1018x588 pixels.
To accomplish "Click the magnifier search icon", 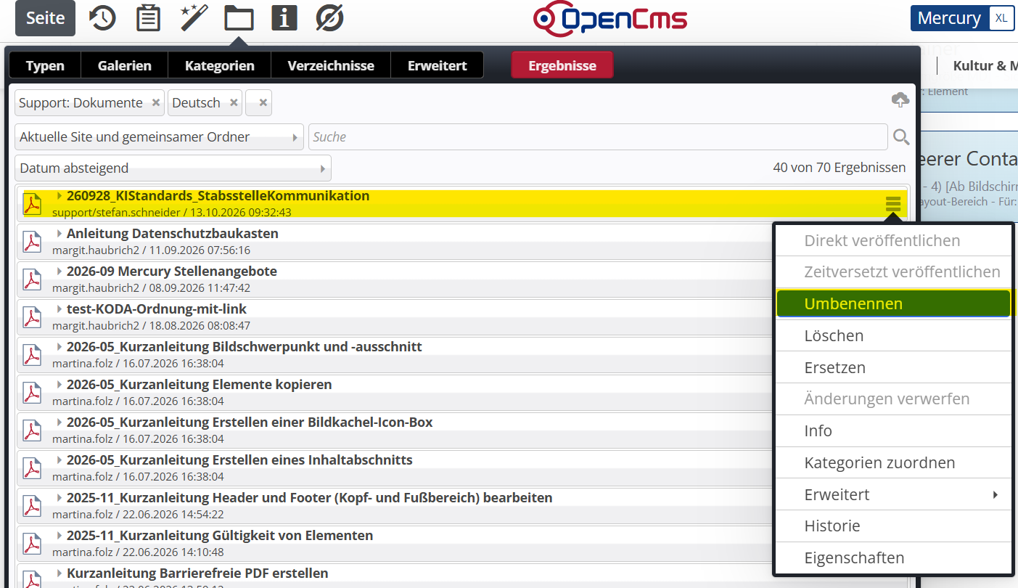I will tap(901, 137).
